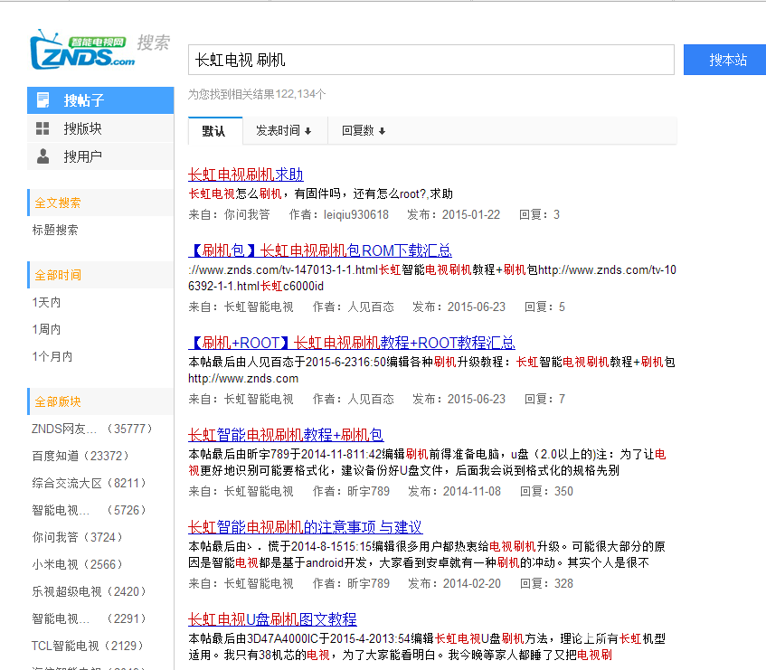Click author name leiqiu930618
The image size is (766, 670).
(x=356, y=214)
